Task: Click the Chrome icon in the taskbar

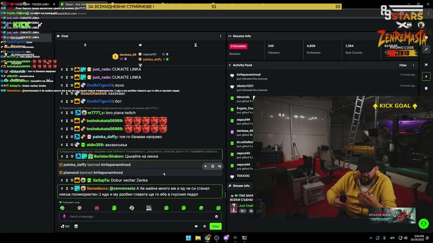Action: 207,238
